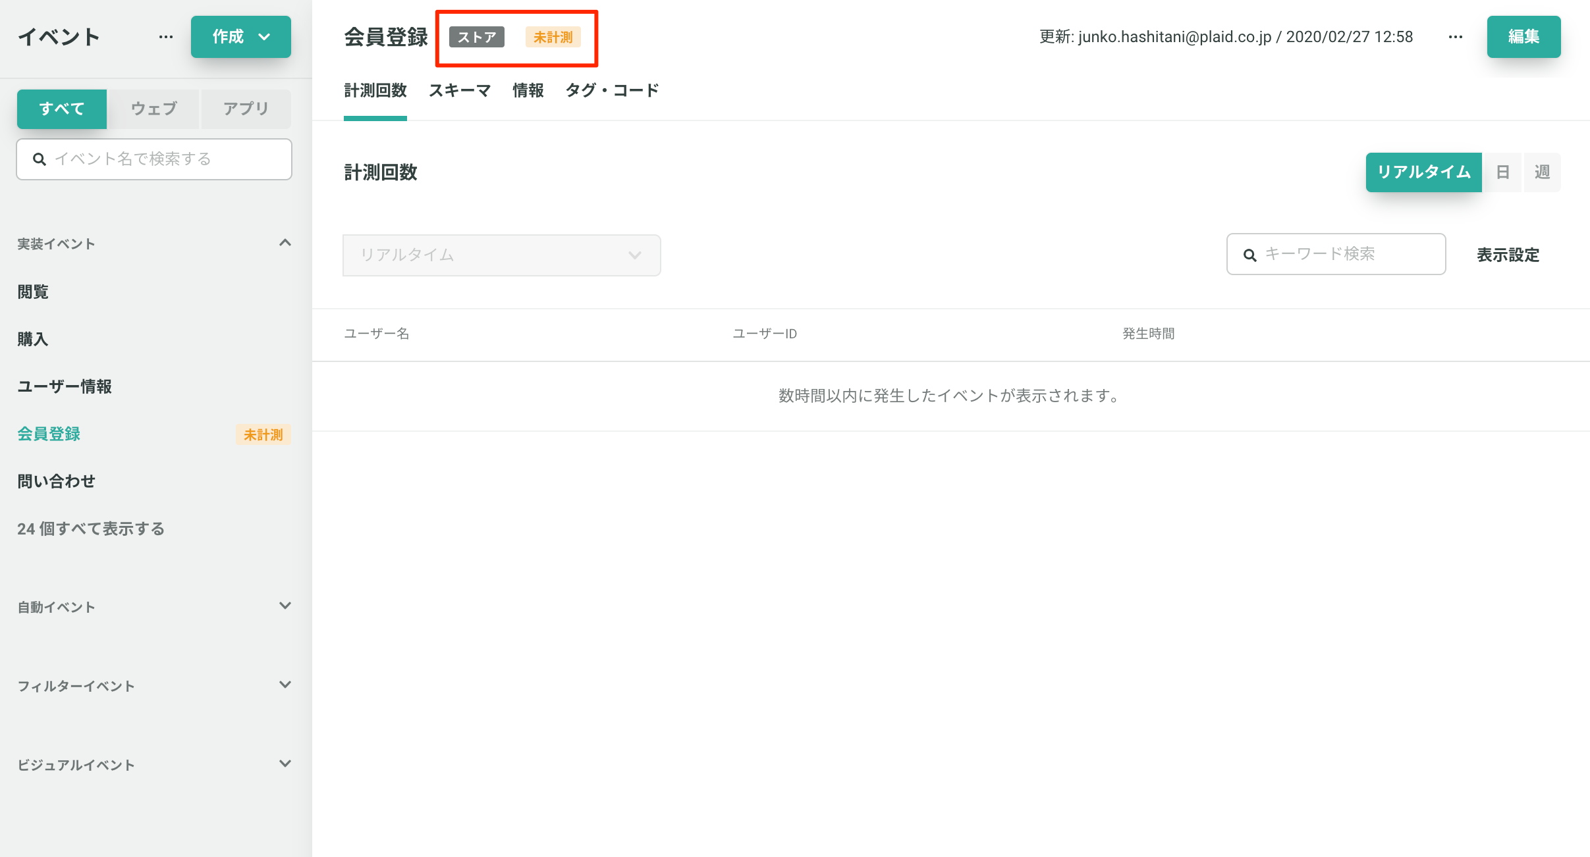
Task: Open the more options menu next to 編集
Action: coord(1456,37)
